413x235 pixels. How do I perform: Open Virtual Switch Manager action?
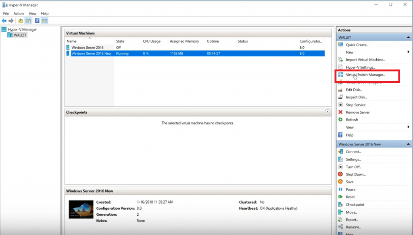pyautogui.click(x=365, y=75)
